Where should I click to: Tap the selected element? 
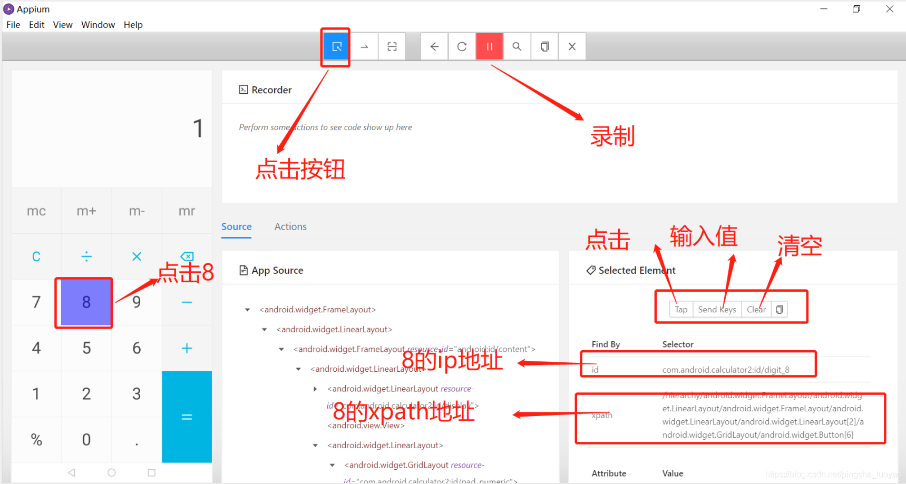(x=681, y=309)
